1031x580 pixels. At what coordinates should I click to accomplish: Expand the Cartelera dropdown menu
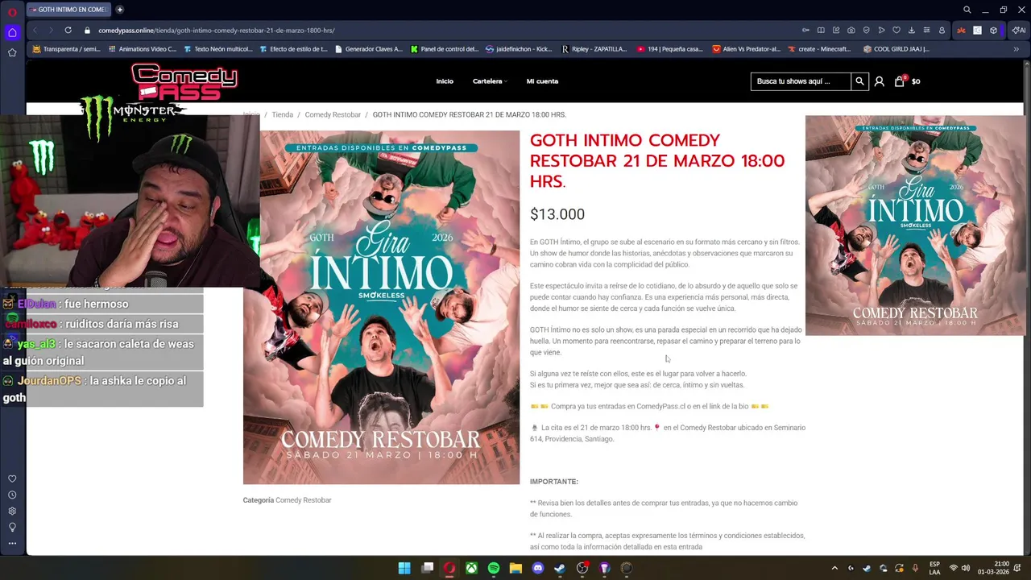click(x=490, y=81)
